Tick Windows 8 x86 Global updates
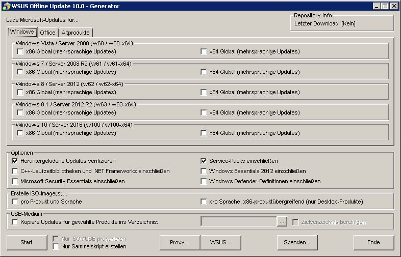Image resolution: width=401 pixels, height=257 pixels. (20, 93)
